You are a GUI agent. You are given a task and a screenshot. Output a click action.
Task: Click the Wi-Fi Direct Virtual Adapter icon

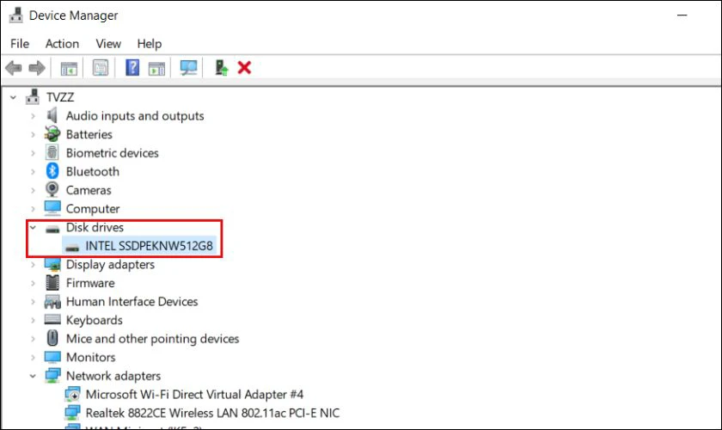(72, 395)
